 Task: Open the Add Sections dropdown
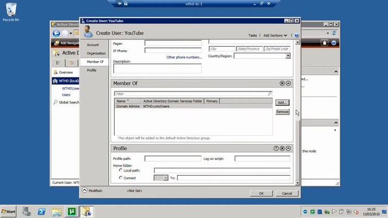pyautogui.click(x=275, y=35)
